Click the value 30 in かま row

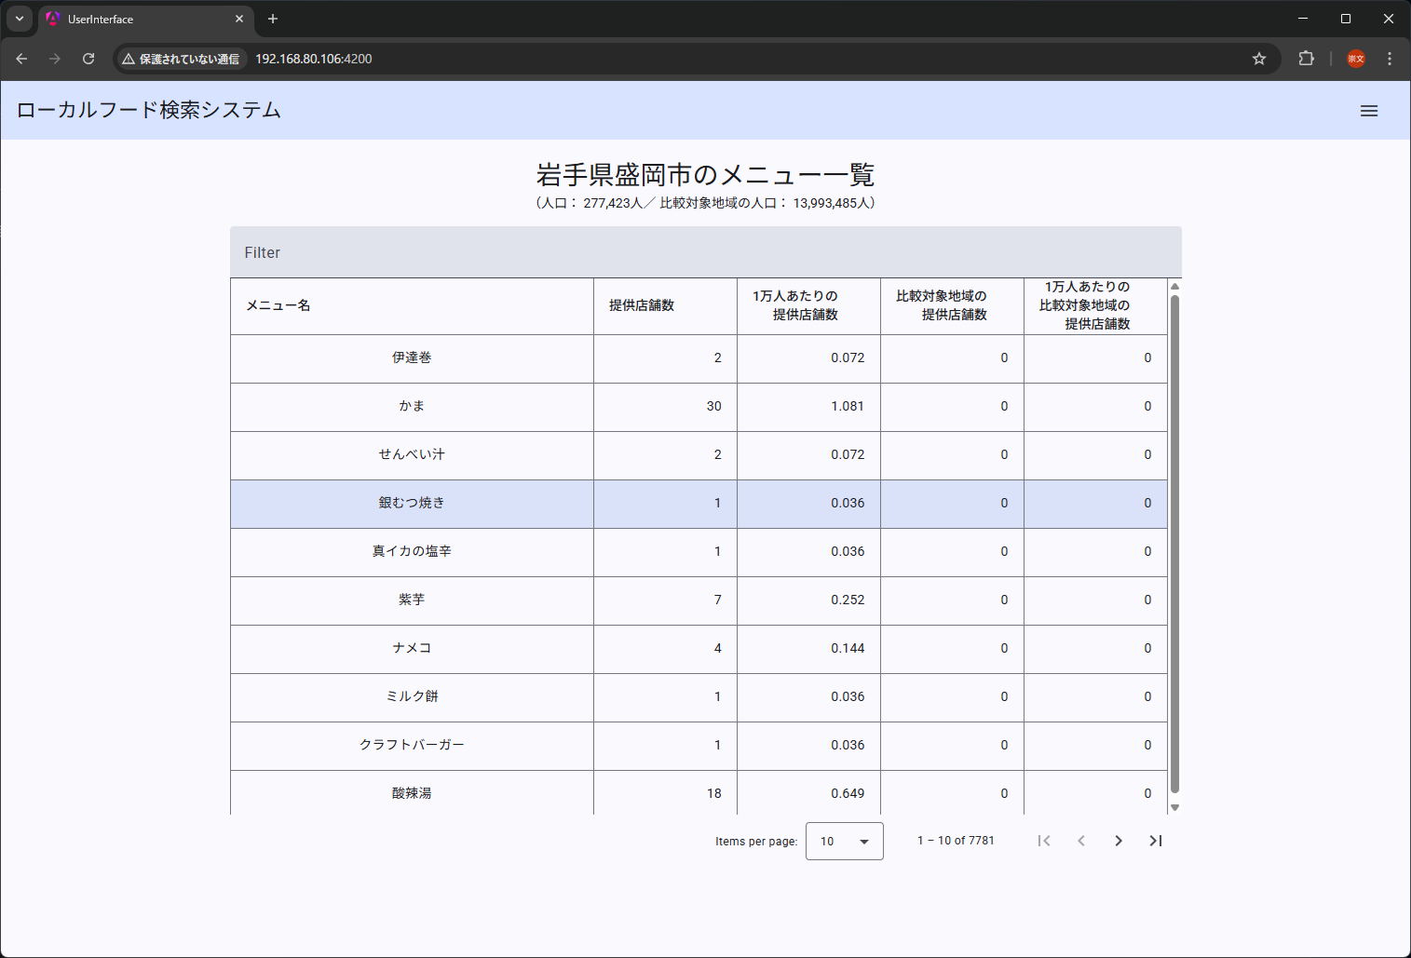pyautogui.click(x=713, y=407)
